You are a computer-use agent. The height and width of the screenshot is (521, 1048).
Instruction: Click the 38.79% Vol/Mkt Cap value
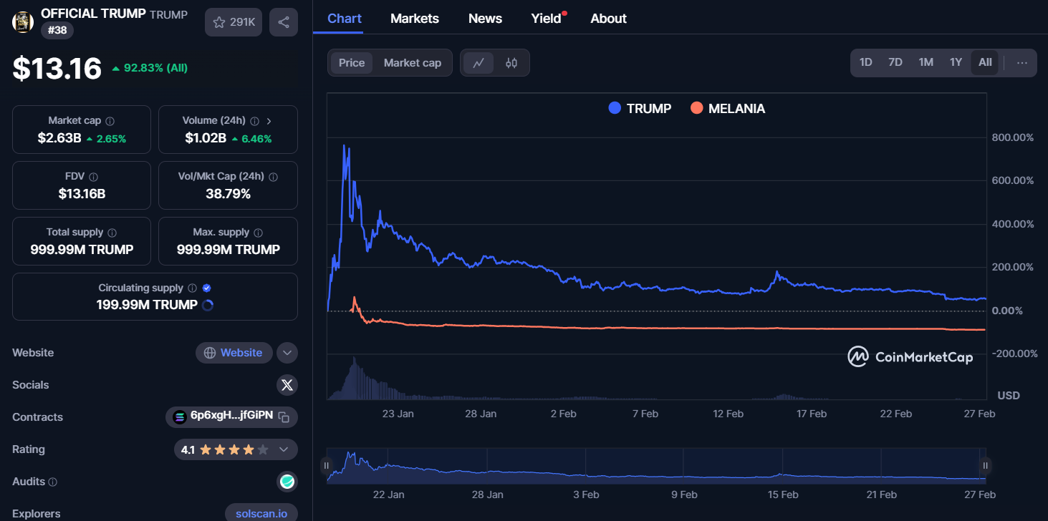228,194
